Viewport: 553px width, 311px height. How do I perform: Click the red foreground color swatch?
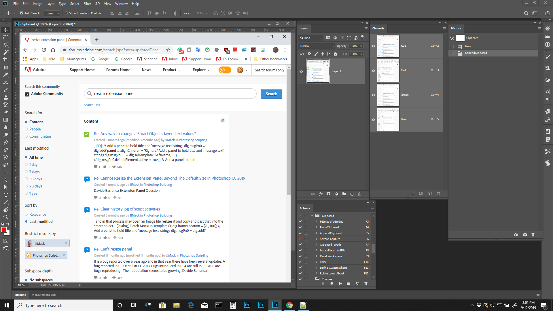(x=4, y=230)
